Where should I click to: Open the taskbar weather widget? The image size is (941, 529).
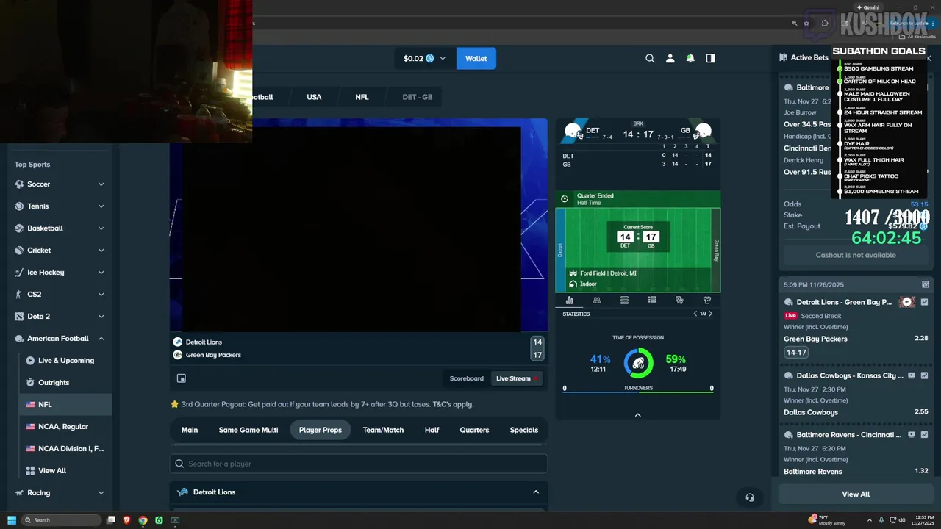click(827, 520)
